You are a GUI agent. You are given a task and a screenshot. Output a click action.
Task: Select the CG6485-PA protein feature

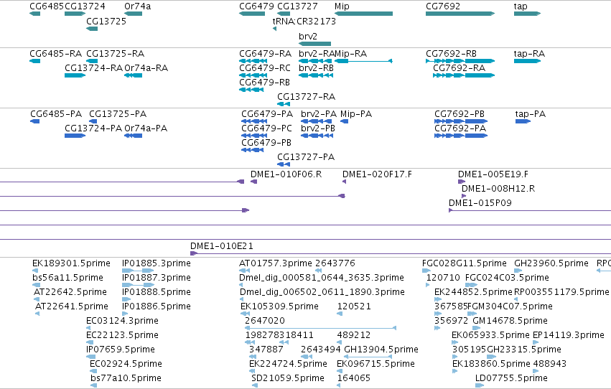(x=34, y=121)
